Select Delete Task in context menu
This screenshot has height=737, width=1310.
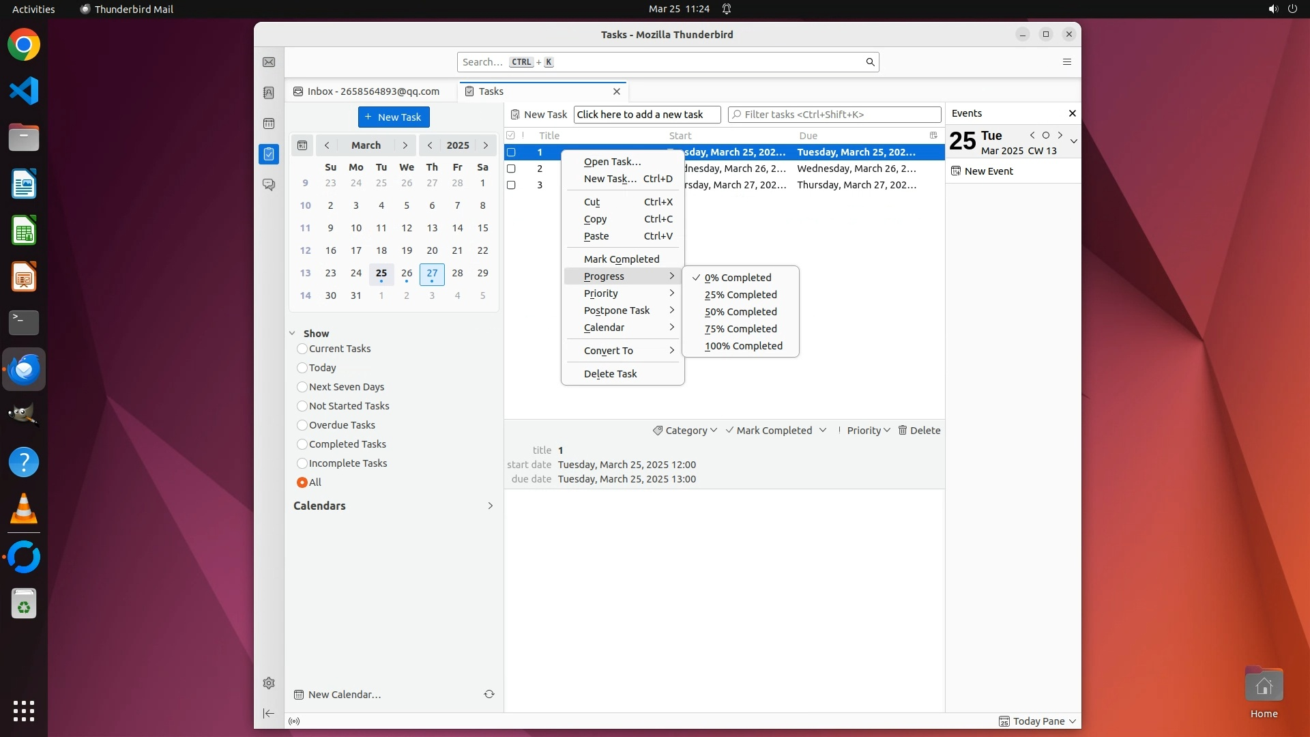tap(610, 374)
